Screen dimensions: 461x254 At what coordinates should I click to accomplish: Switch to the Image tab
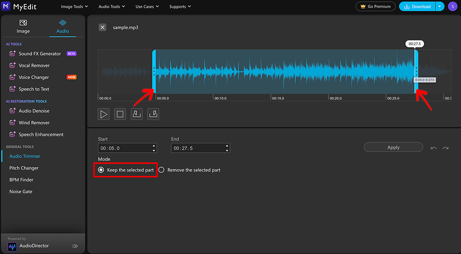click(23, 27)
